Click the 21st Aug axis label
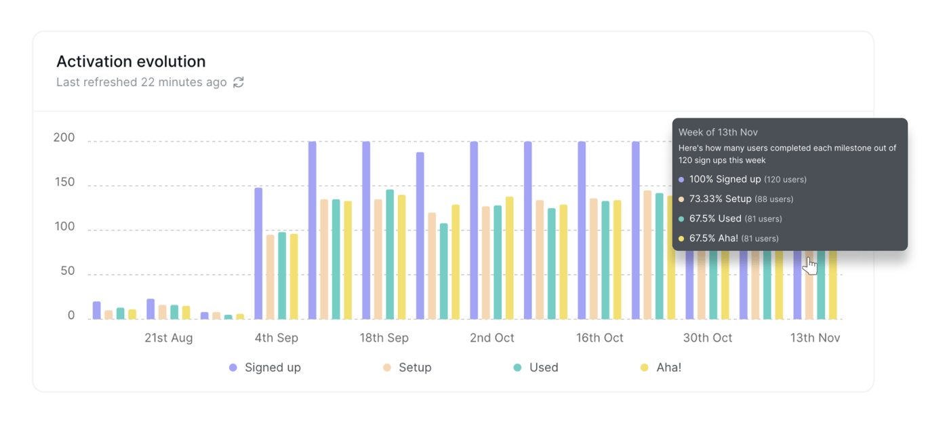Image resolution: width=926 pixels, height=430 pixels. coord(168,338)
